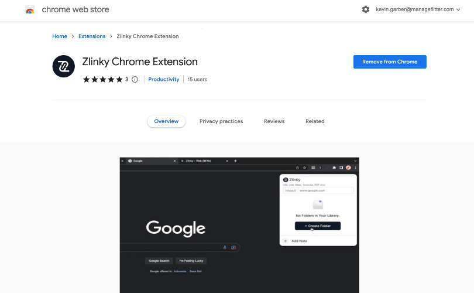
Task: Click the rating info icon
Action: click(x=135, y=79)
